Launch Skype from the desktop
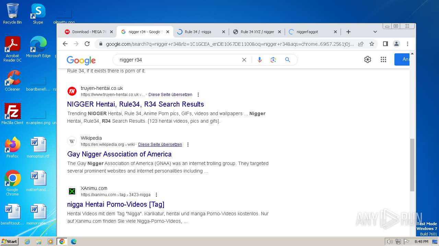439x246 pixels. 38,14
